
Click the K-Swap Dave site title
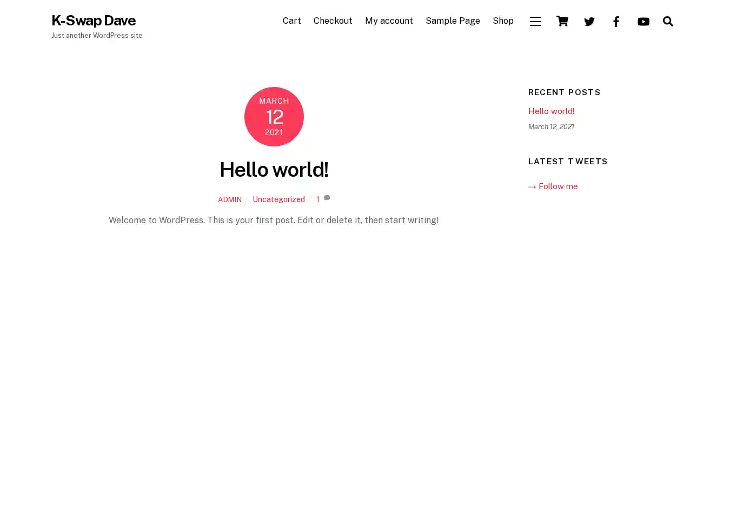tap(94, 21)
